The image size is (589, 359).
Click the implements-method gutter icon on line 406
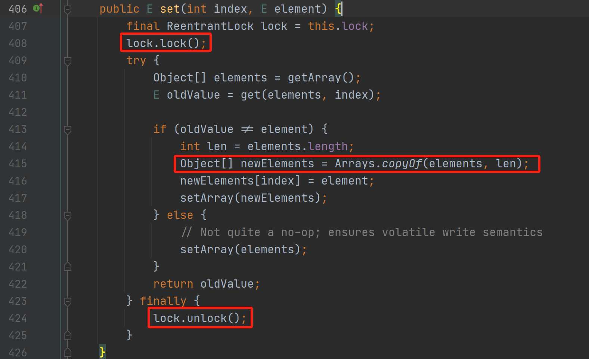tap(38, 8)
